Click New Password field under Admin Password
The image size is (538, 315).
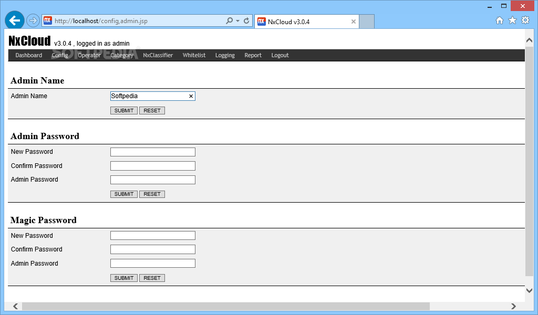pyautogui.click(x=153, y=152)
